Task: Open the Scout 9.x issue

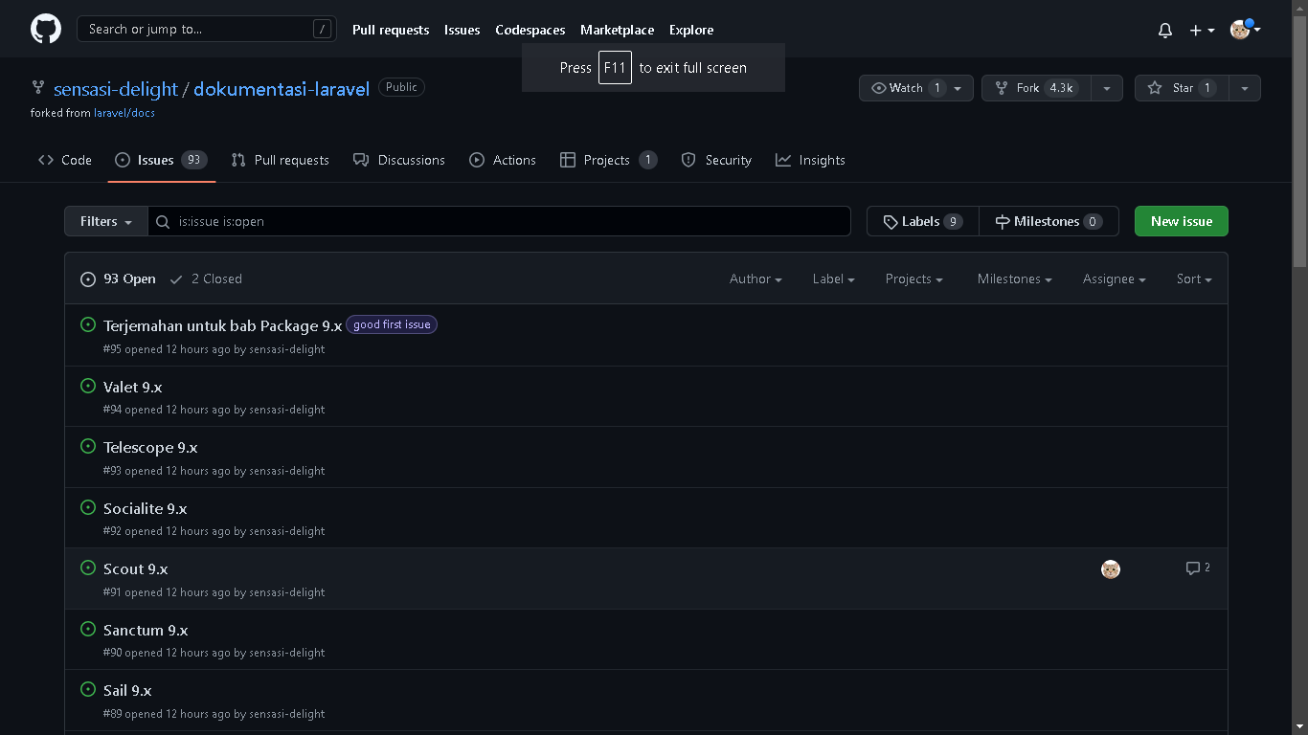Action: [x=135, y=568]
